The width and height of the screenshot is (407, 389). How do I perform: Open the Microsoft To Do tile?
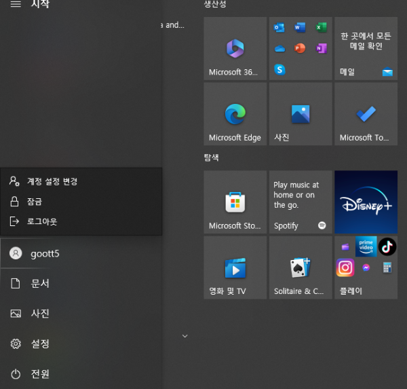pyautogui.click(x=366, y=114)
